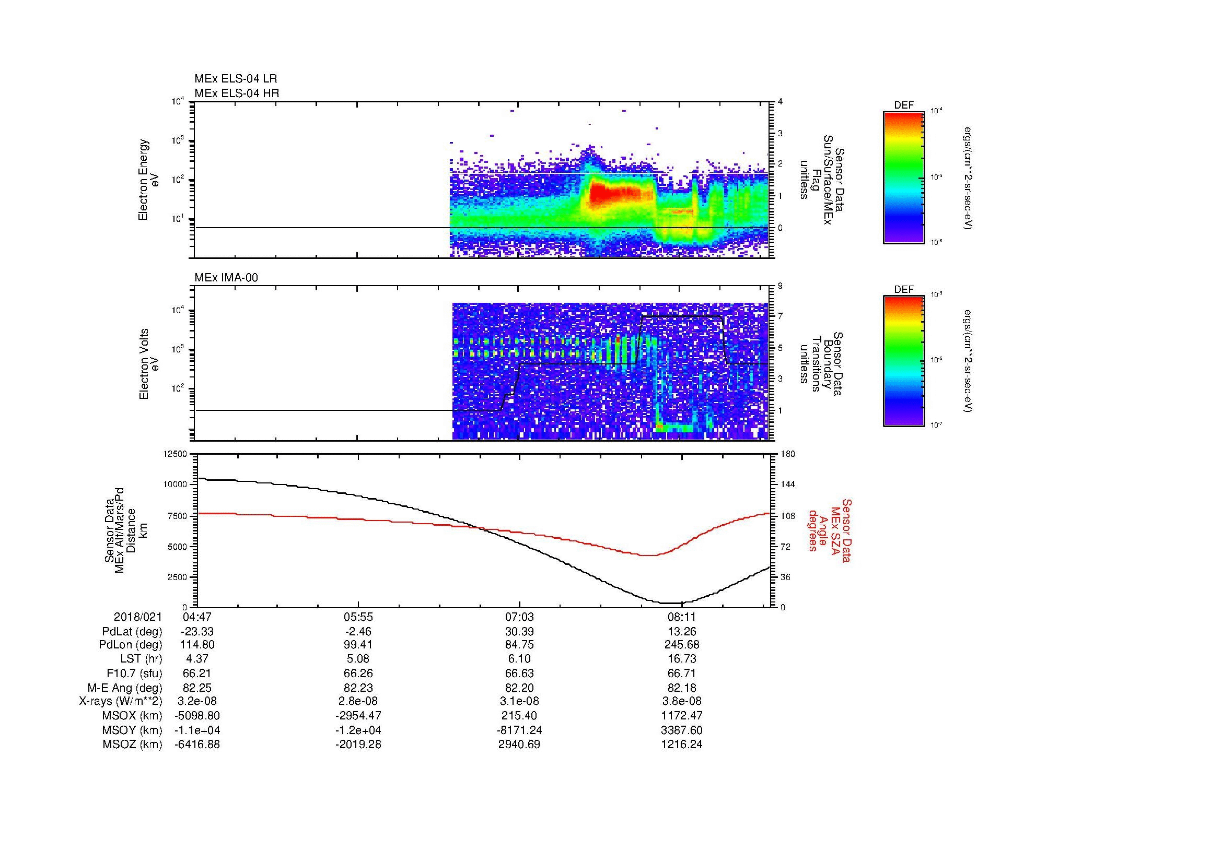Click the altitude and SZA line plot

pos(483,530)
